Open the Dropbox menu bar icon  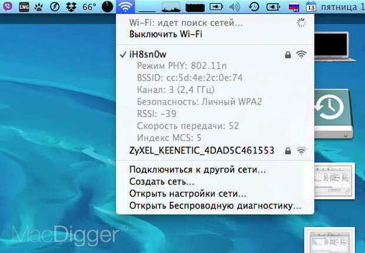click(x=71, y=7)
